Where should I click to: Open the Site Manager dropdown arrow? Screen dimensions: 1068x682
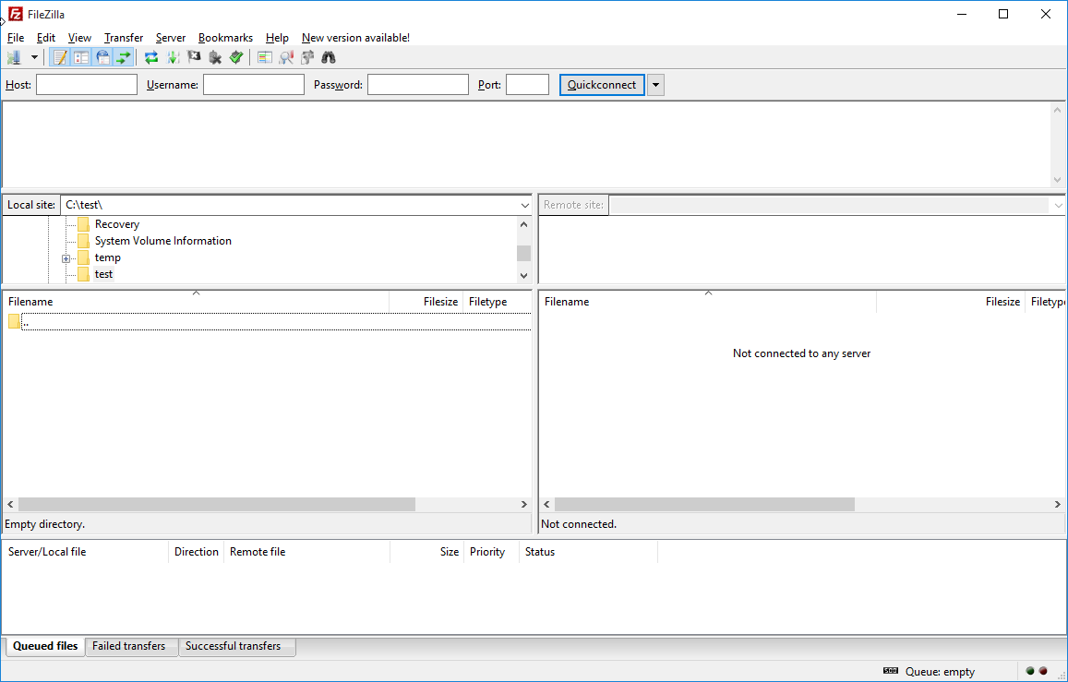pos(34,57)
